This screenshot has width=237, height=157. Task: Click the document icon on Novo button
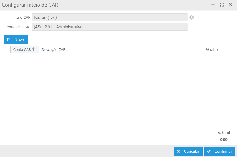click(x=9, y=40)
